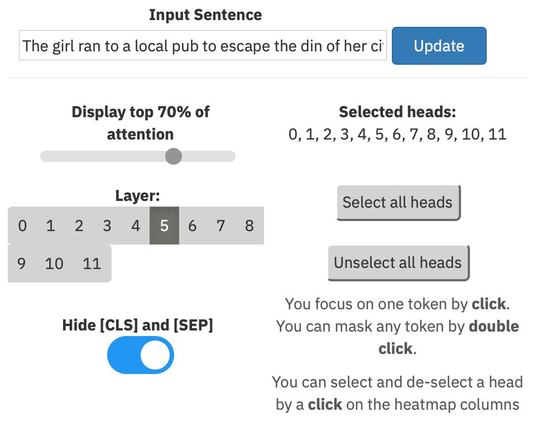Select layer 1
The image size is (547, 441).
click(x=51, y=226)
